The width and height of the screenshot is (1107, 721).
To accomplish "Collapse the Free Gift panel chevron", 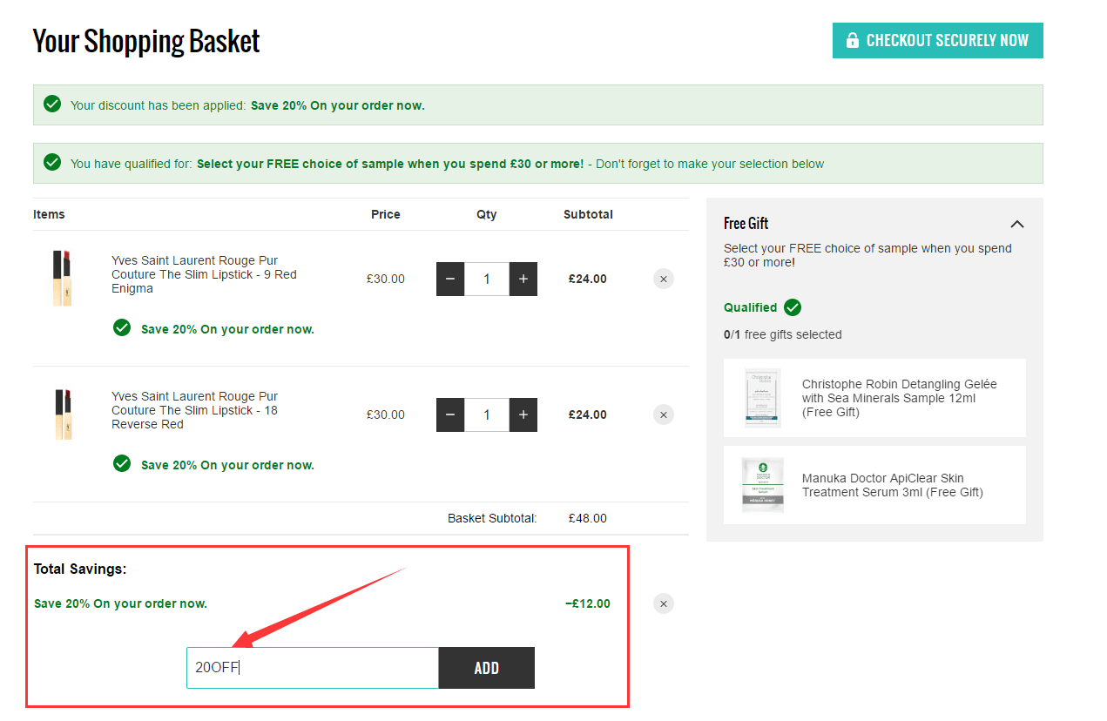I will [1017, 224].
